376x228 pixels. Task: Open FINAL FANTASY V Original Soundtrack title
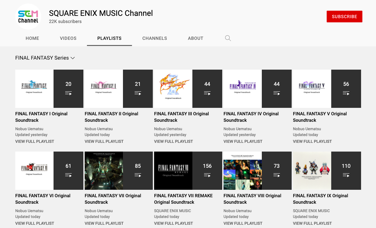tap(320, 117)
